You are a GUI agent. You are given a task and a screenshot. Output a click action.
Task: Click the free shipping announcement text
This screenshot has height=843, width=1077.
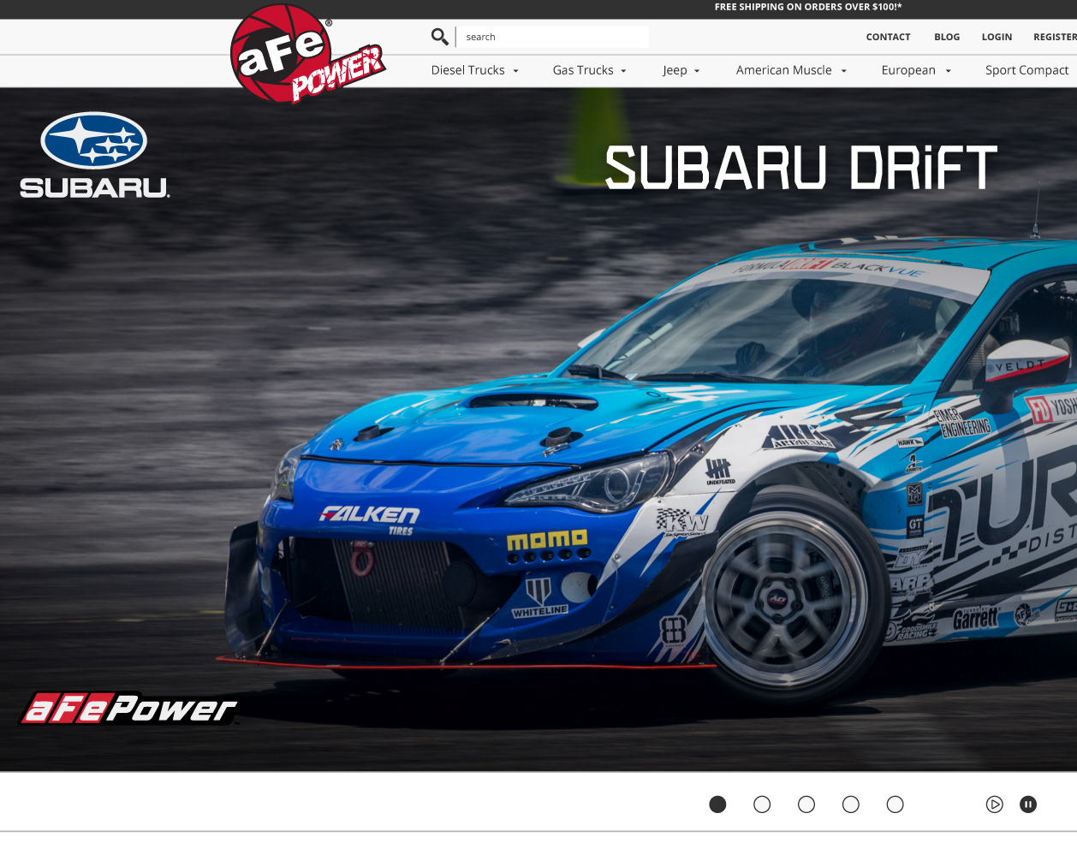[x=808, y=7]
